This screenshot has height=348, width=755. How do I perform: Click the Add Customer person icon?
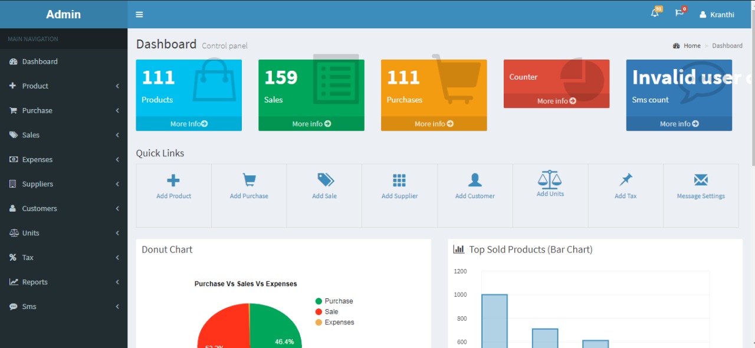pos(475,180)
